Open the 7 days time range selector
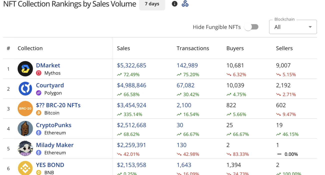Image resolution: width=325 pixels, height=175 pixels. pyautogui.click(x=152, y=4)
